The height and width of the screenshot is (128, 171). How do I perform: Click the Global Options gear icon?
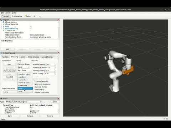(4, 22)
